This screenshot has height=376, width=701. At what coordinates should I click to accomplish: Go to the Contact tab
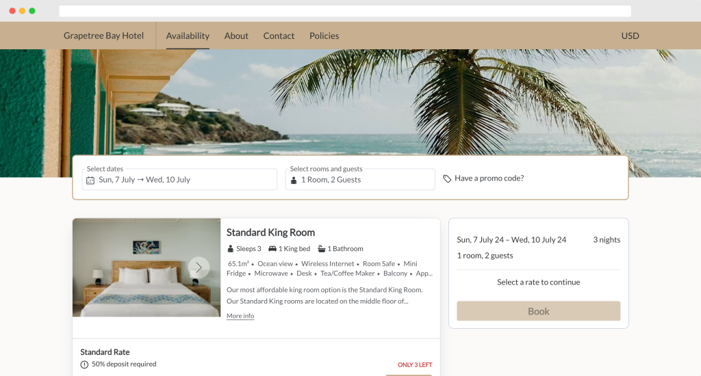tap(279, 36)
